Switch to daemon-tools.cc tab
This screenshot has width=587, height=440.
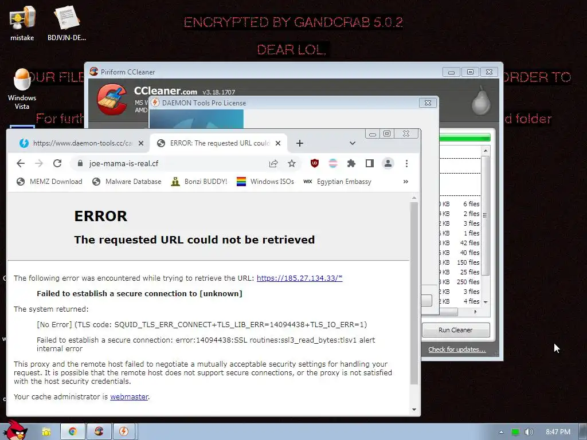81,143
